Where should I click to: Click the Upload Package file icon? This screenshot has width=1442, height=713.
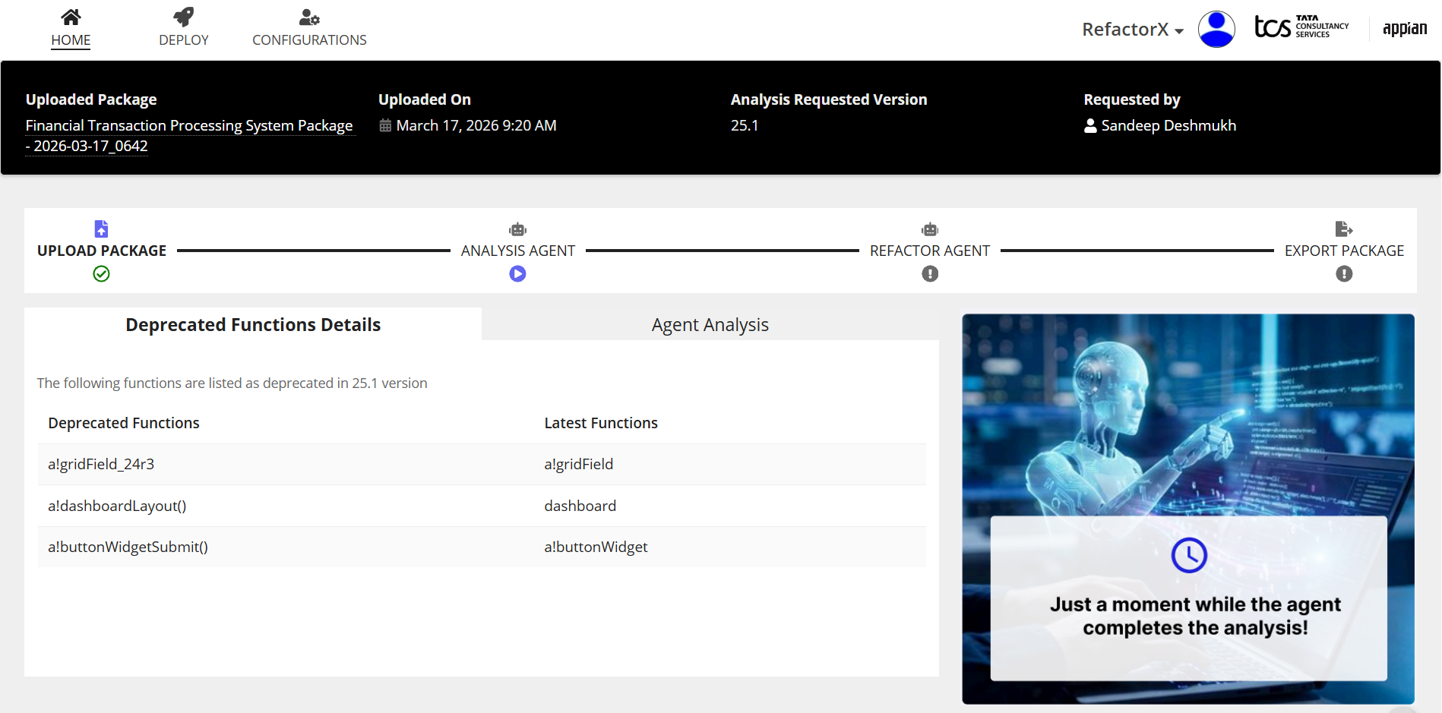pyautogui.click(x=101, y=229)
